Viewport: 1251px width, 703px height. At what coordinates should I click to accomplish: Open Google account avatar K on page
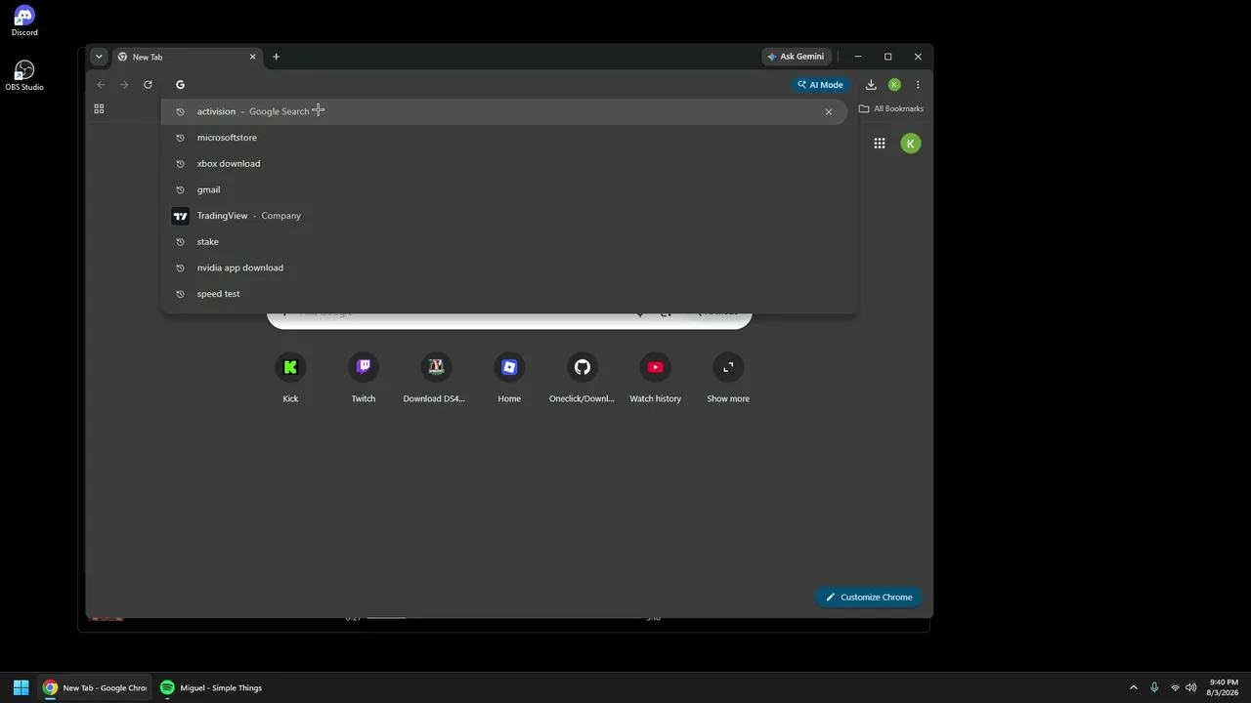911,144
